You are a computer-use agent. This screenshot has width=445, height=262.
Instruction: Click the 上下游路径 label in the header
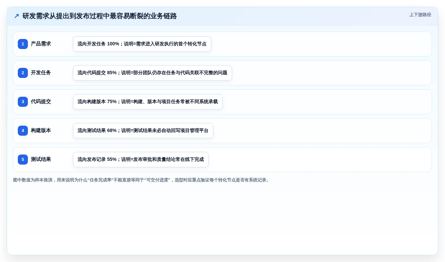tap(420, 15)
